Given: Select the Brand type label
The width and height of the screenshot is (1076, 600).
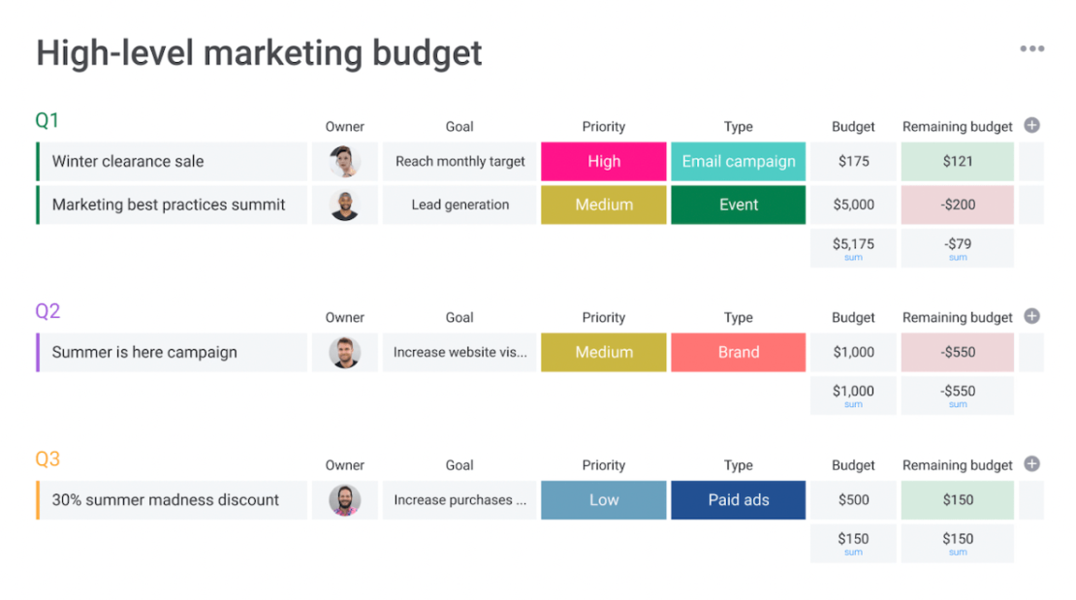Looking at the screenshot, I should pos(738,352).
